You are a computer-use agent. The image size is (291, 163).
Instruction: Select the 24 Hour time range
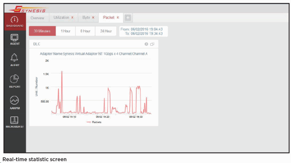pyautogui.click(x=106, y=31)
